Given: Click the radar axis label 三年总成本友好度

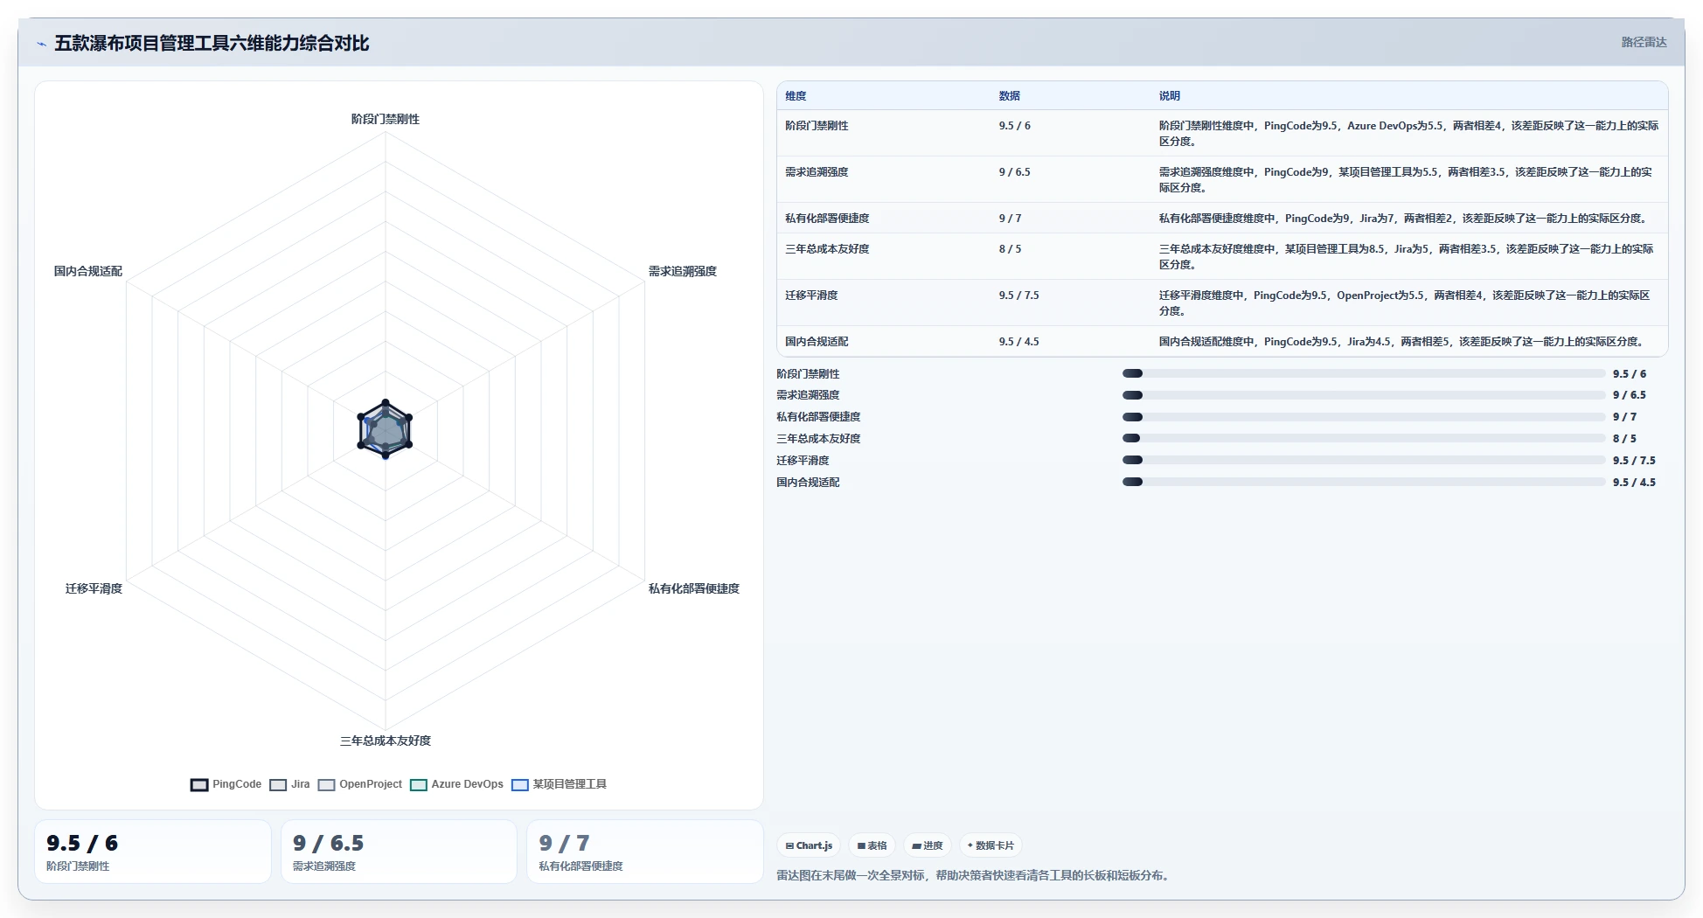Looking at the screenshot, I should tap(386, 741).
